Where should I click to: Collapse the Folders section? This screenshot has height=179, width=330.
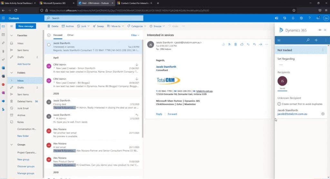click(x=12, y=73)
